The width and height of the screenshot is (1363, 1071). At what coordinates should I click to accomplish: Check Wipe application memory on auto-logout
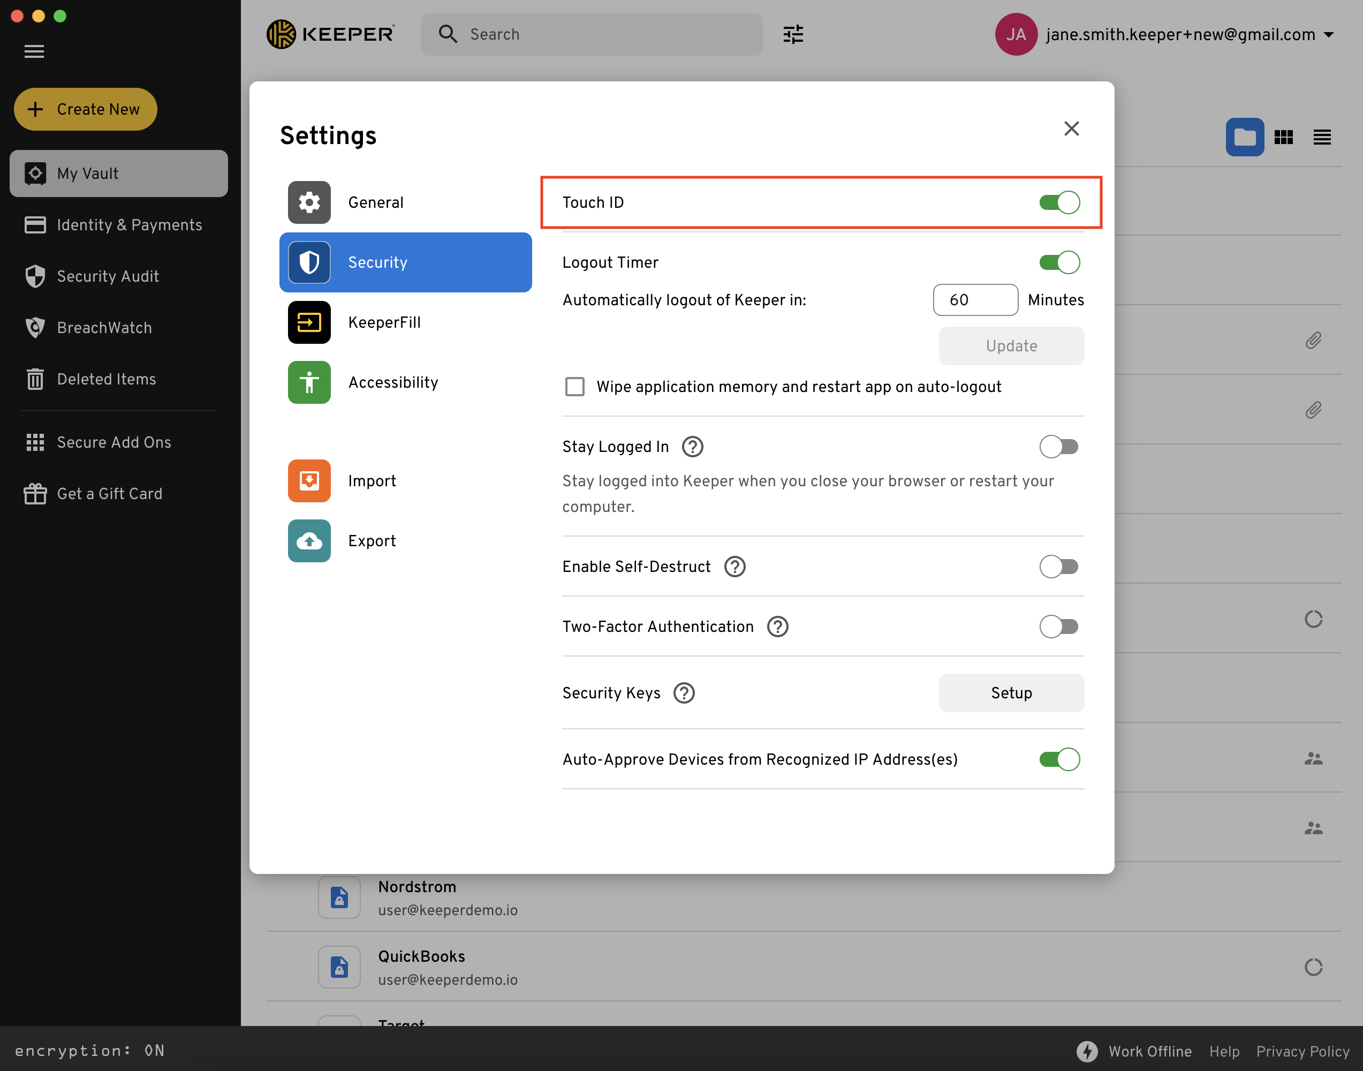point(574,387)
